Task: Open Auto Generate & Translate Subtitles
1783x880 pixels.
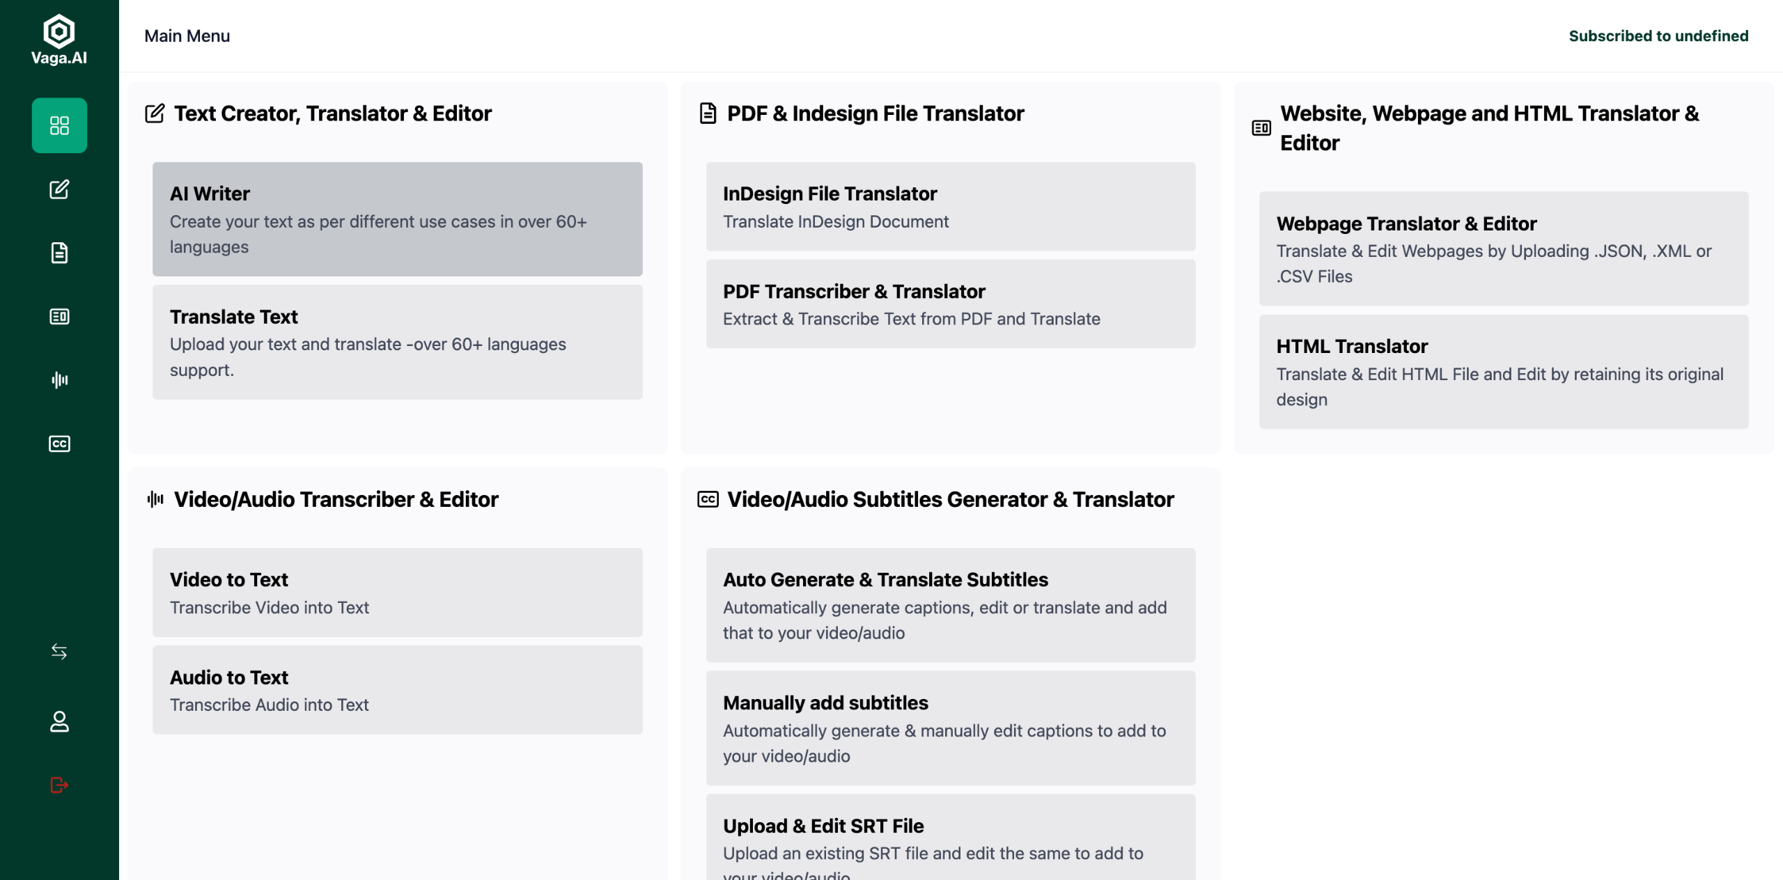Action: [x=950, y=605]
